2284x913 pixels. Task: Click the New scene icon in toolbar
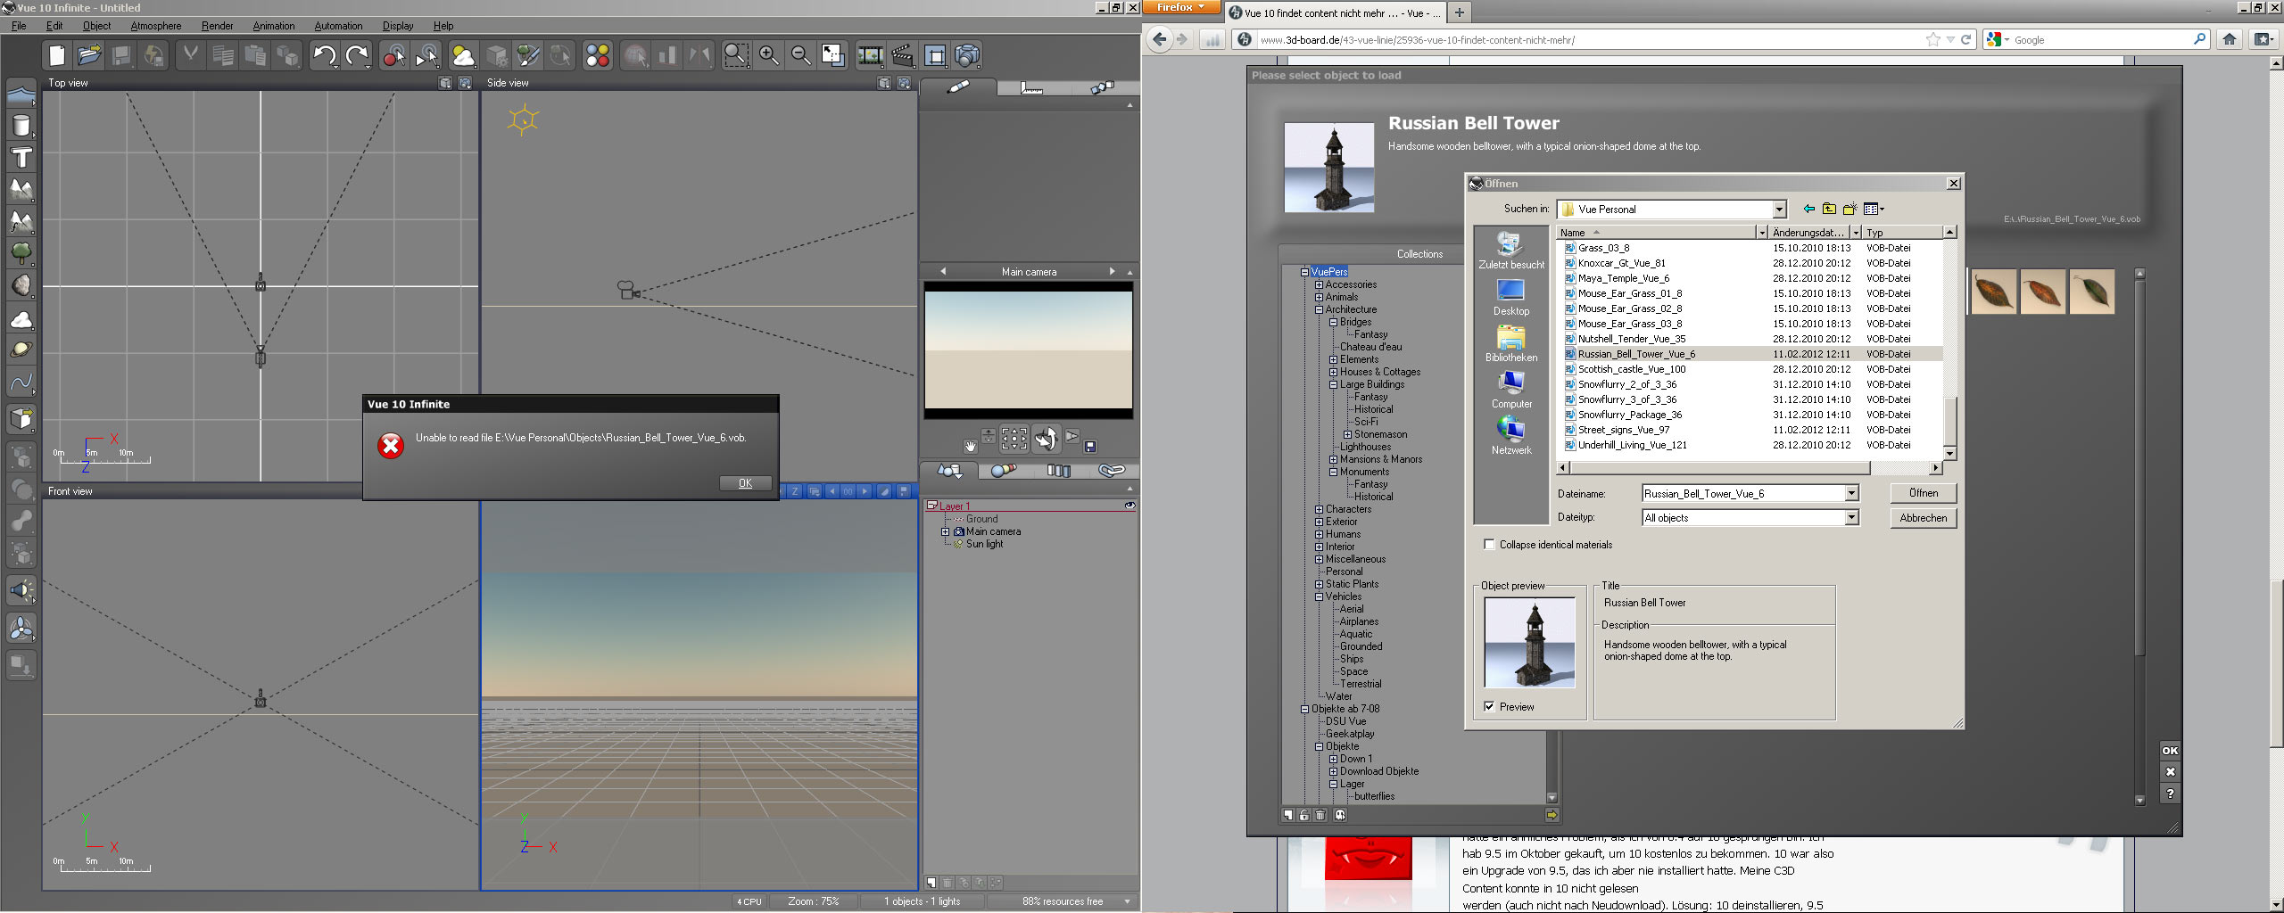pyautogui.click(x=57, y=56)
